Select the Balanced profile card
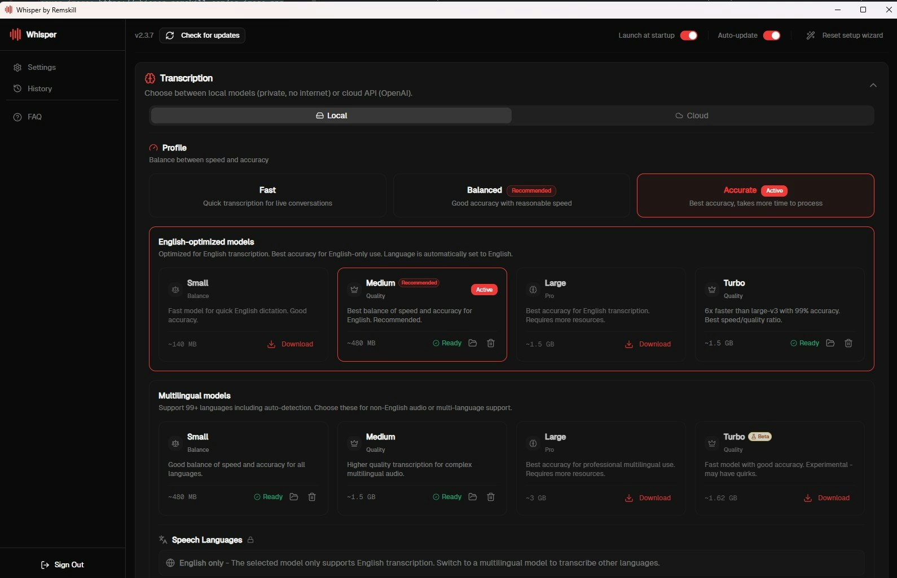 (x=512, y=195)
